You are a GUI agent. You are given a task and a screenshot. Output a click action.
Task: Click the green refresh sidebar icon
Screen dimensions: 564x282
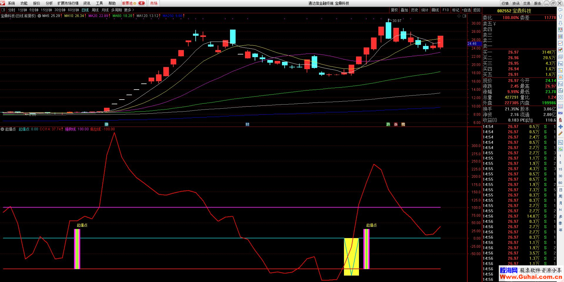(560, 149)
